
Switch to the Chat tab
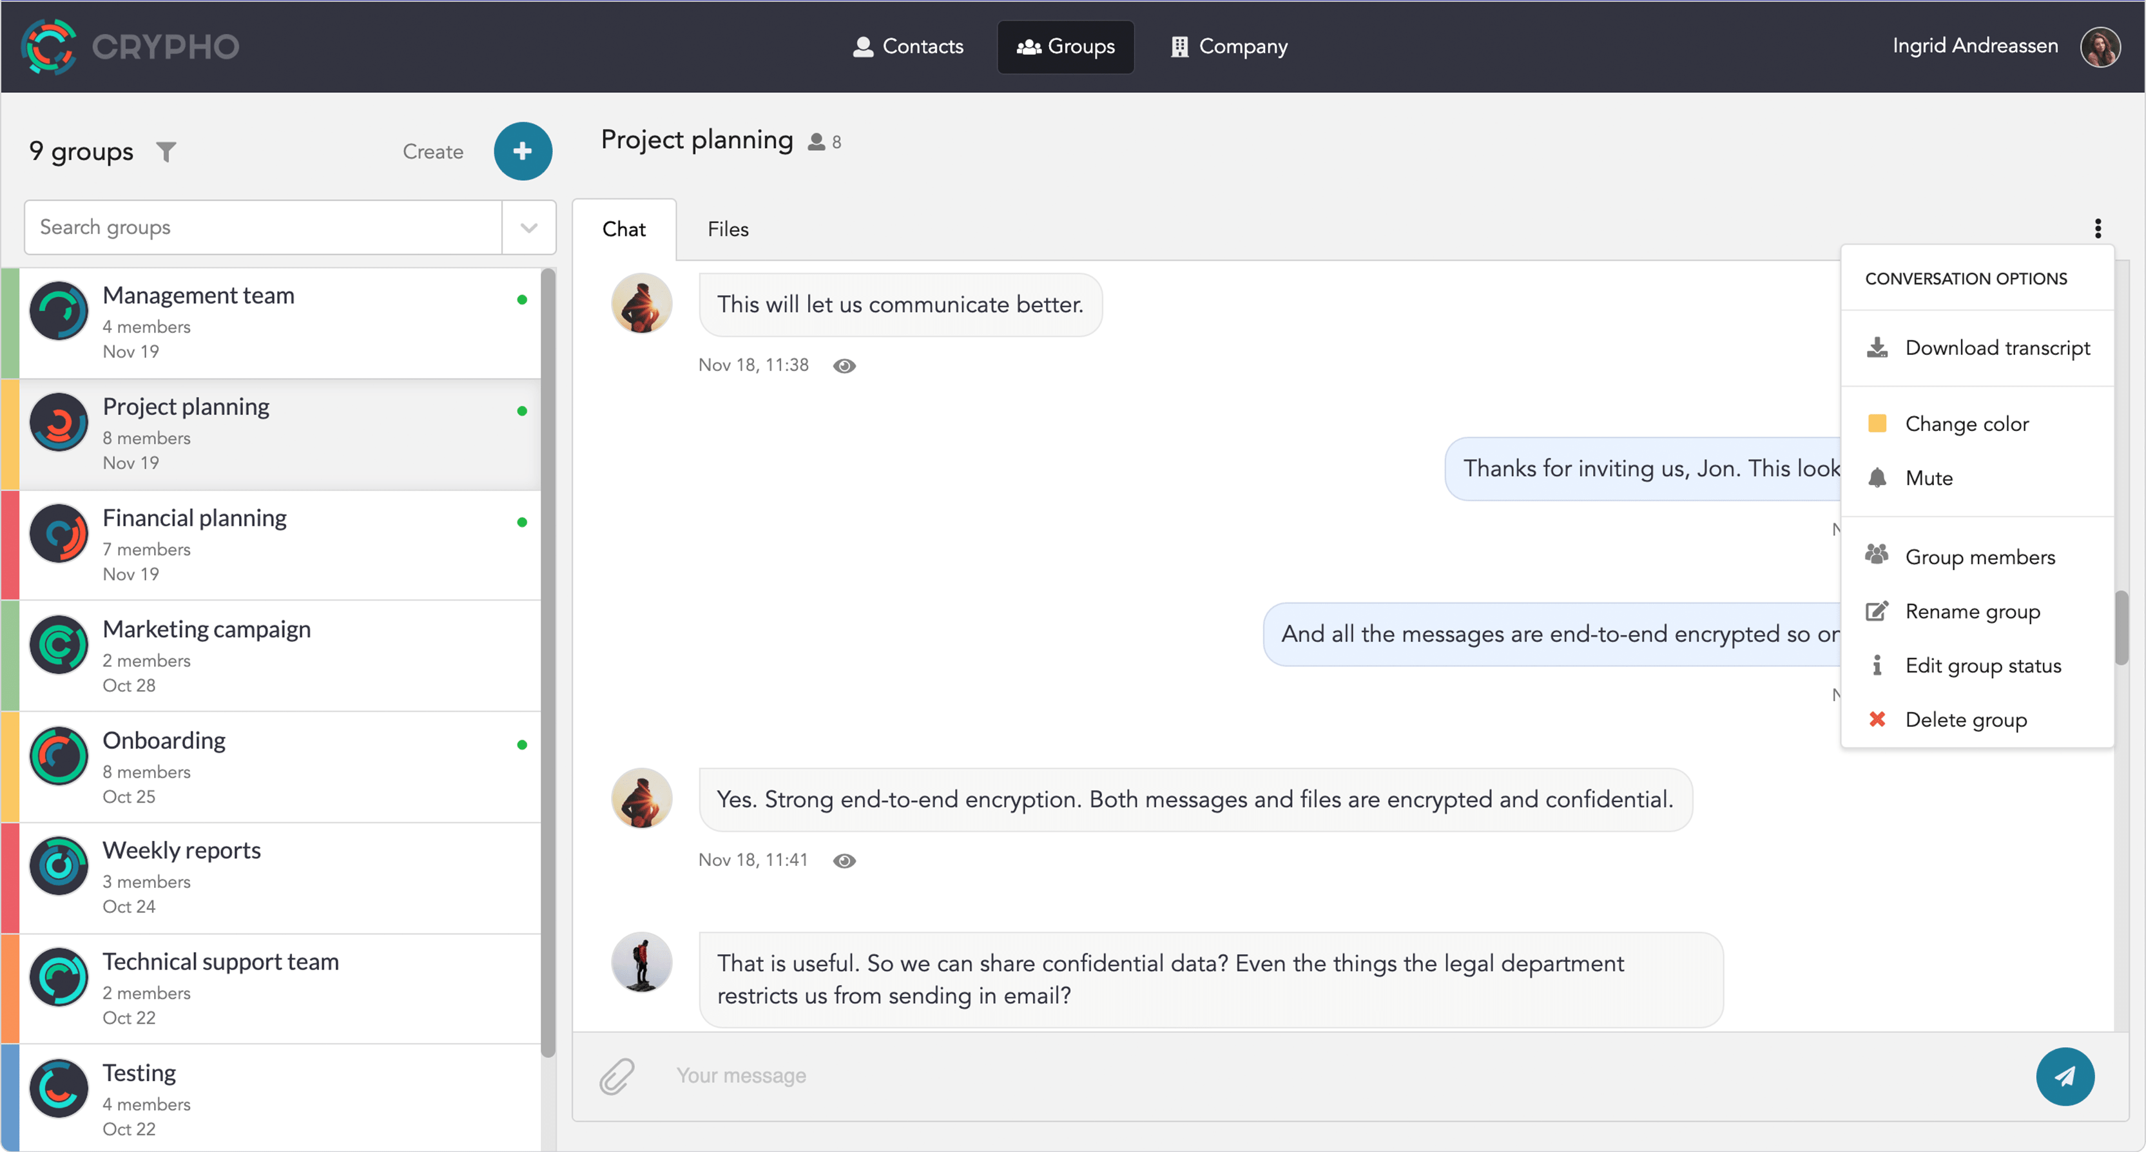pos(624,229)
